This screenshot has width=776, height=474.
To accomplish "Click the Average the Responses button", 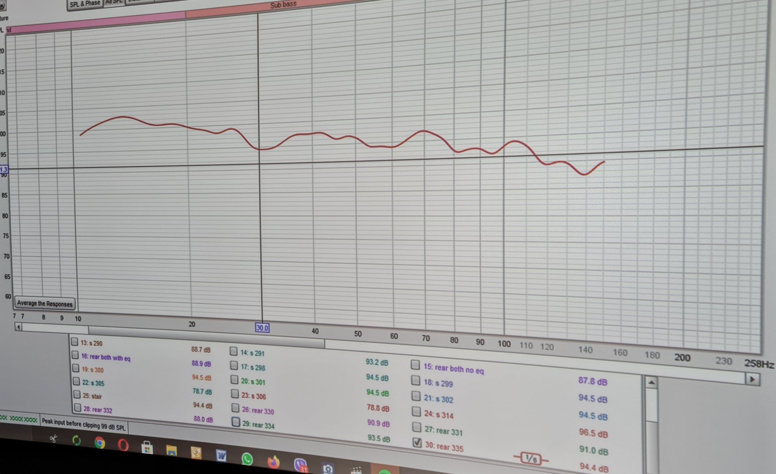I will point(44,303).
